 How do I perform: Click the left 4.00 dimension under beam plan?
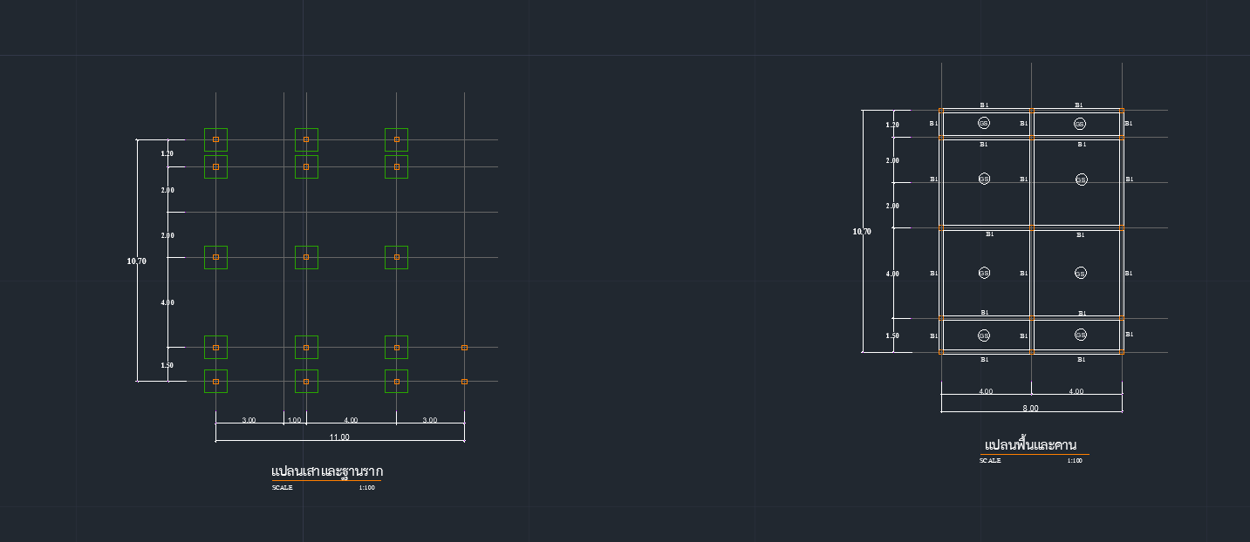click(986, 391)
